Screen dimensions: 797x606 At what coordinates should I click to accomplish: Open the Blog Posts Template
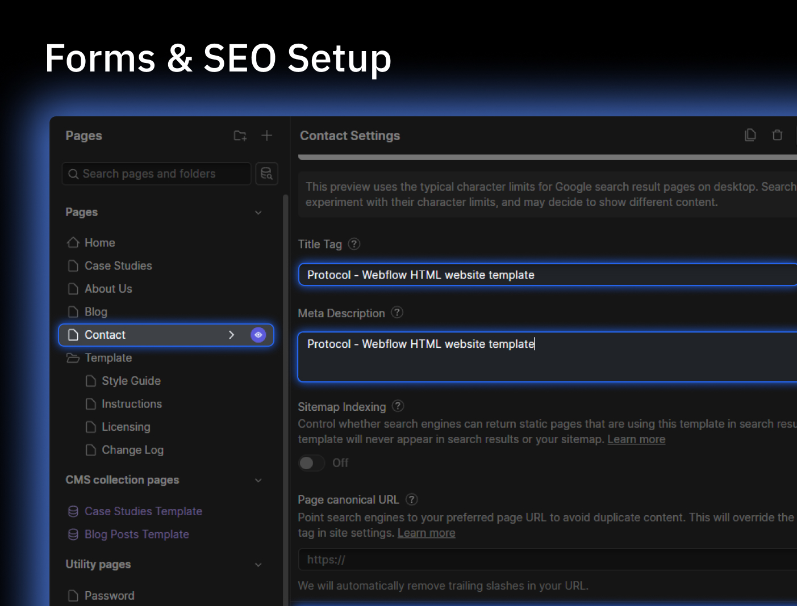pyautogui.click(x=136, y=534)
